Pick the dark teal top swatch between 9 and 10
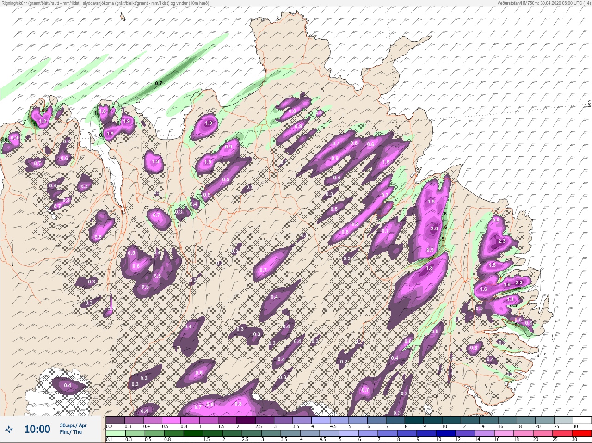This screenshot has height=443, width=592. [432, 420]
